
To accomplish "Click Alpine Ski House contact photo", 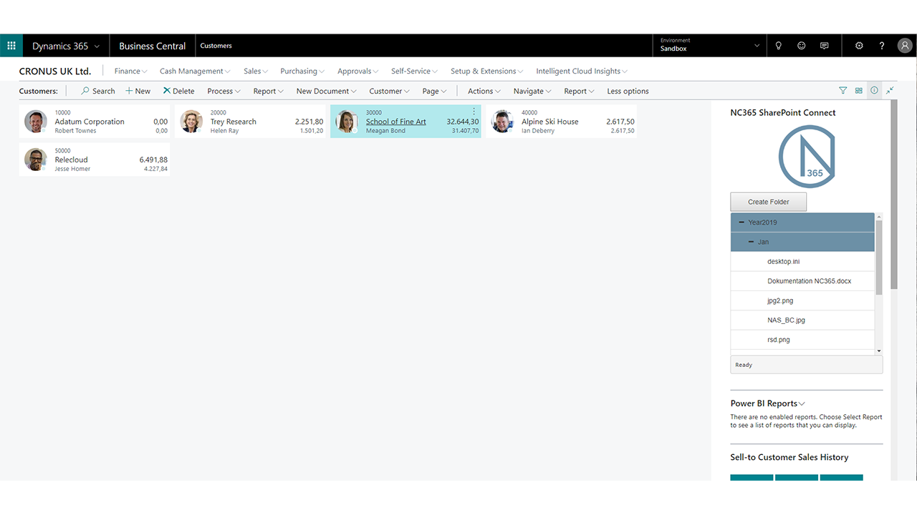I will (x=502, y=122).
